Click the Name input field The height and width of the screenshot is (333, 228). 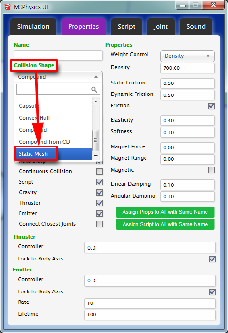(x=58, y=55)
